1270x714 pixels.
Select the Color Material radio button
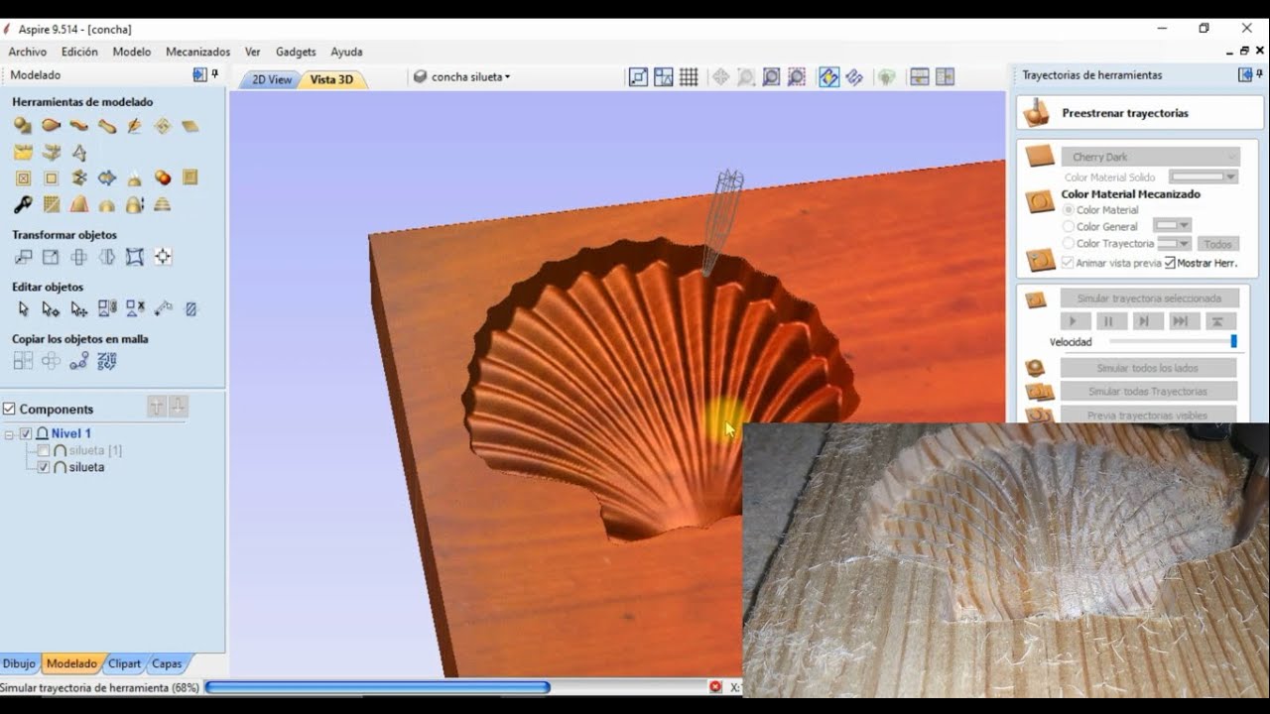tap(1069, 210)
